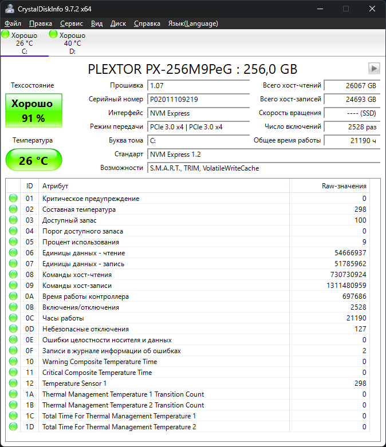
Task: Click total host writes value 24693 GB
Action: (352, 99)
